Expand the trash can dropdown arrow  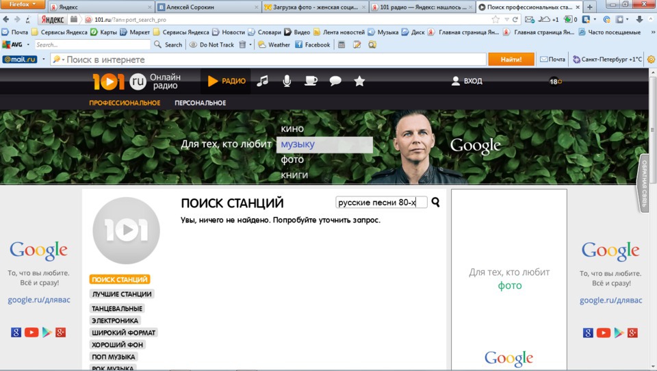tap(250, 44)
